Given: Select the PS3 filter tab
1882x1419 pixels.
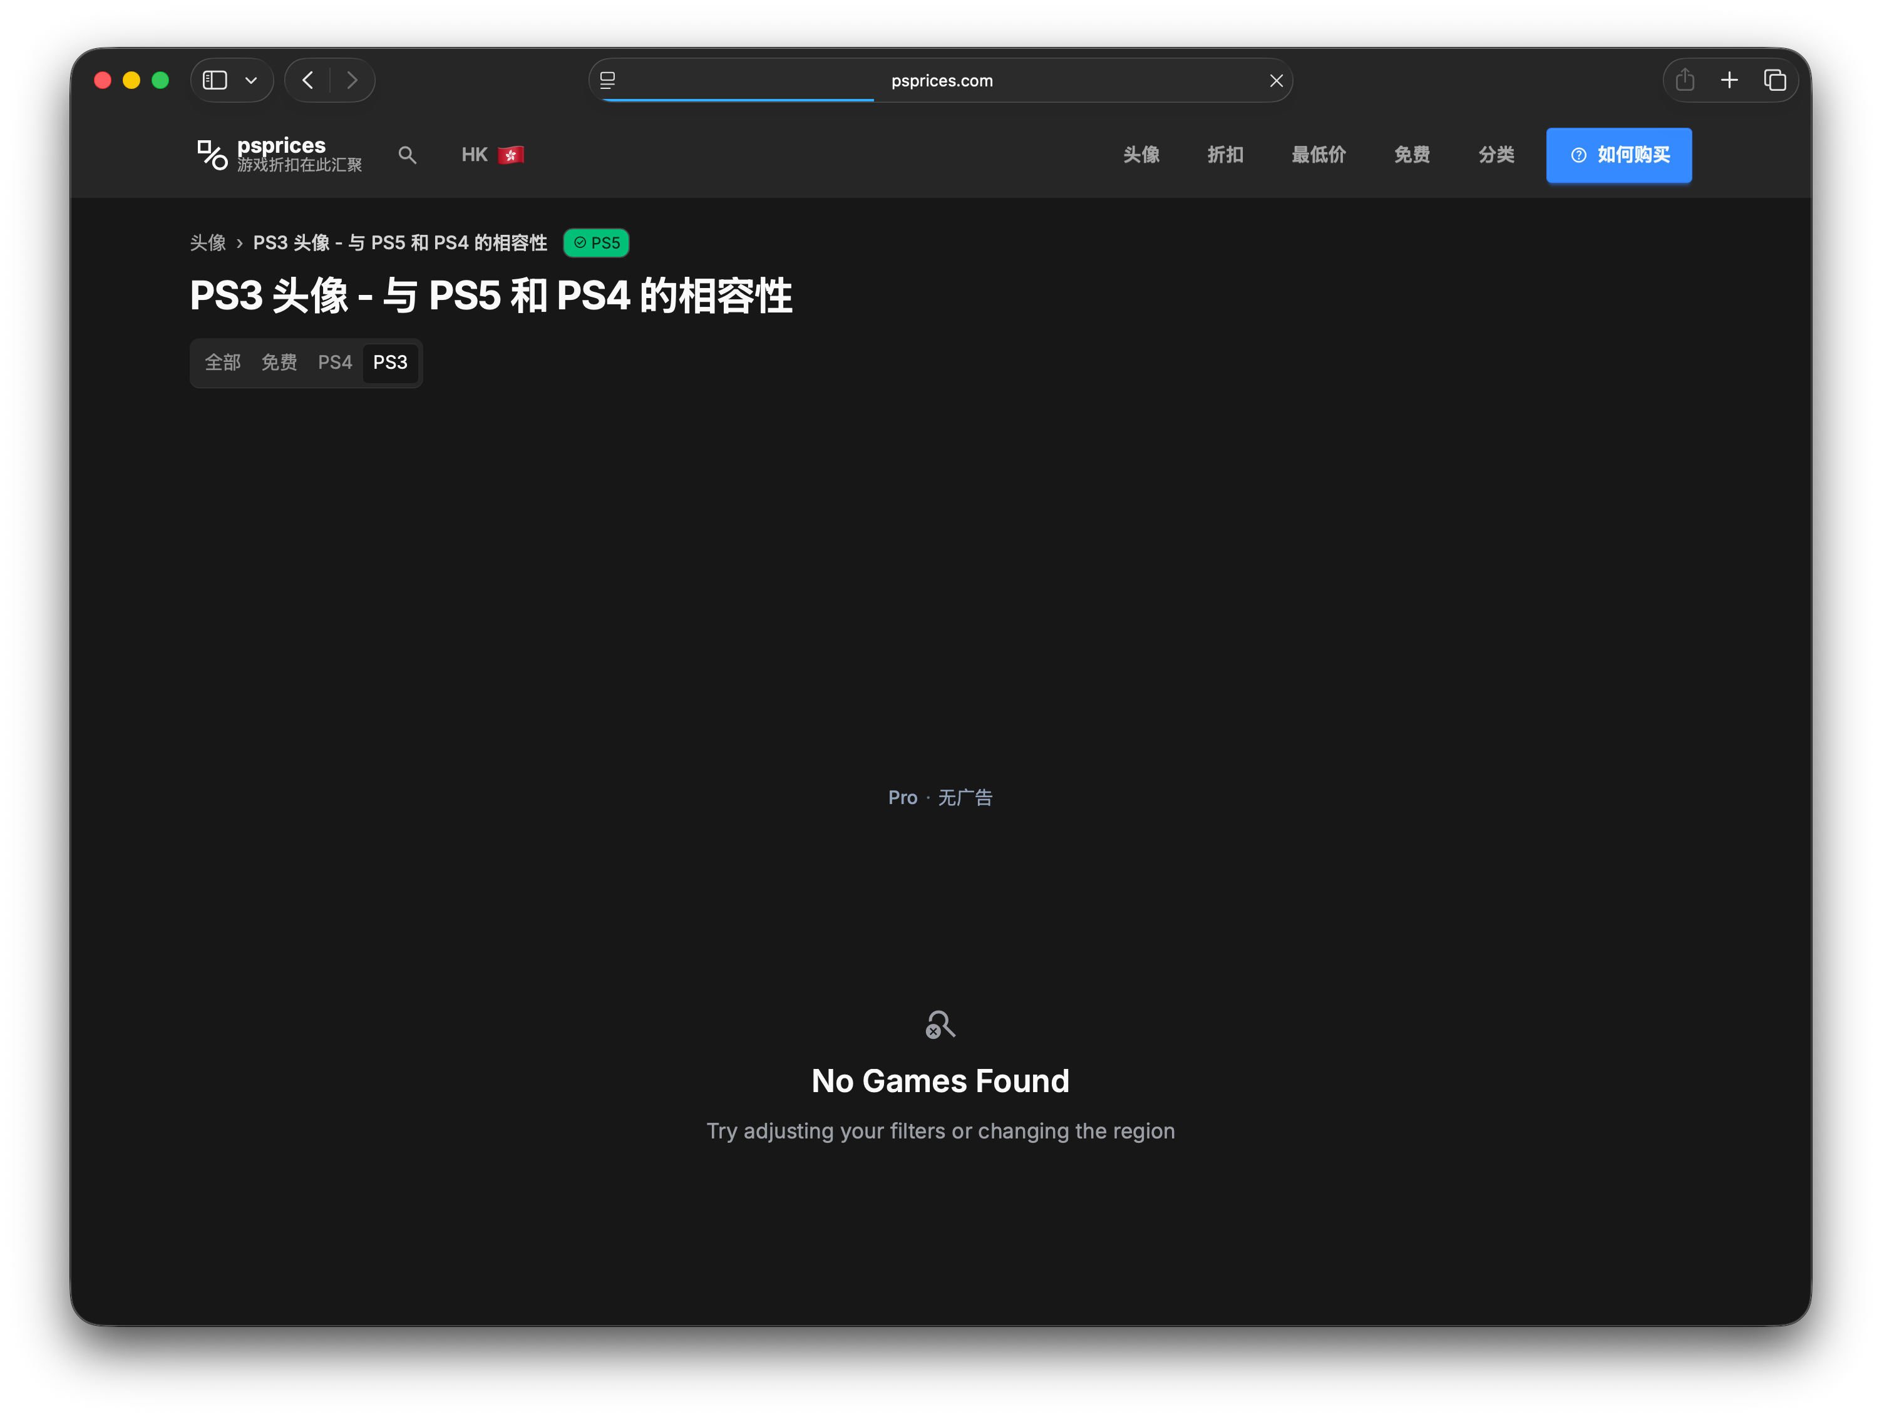Looking at the screenshot, I should click(391, 363).
